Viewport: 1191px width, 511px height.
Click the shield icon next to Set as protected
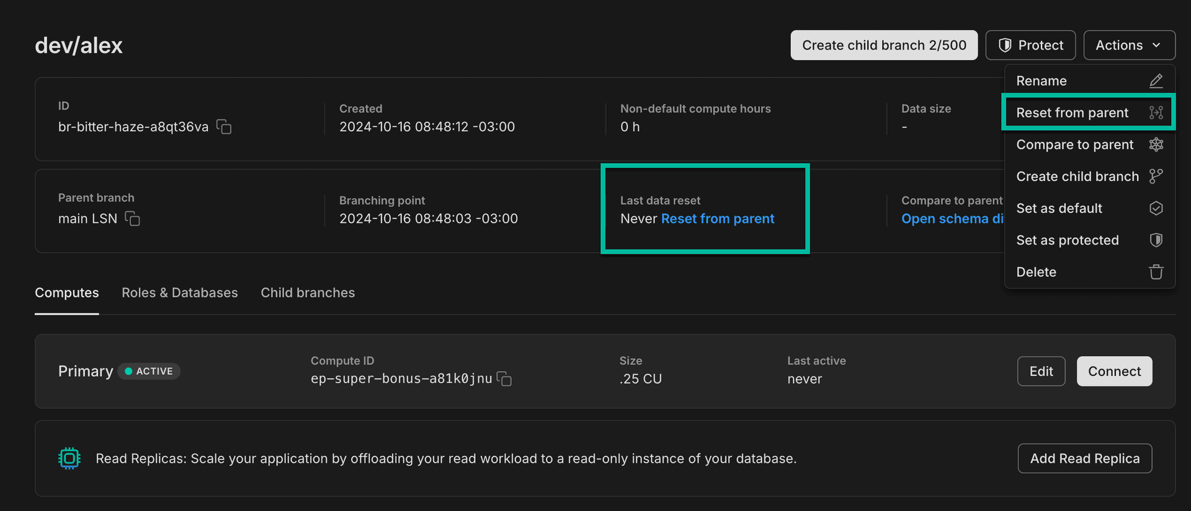click(x=1156, y=240)
